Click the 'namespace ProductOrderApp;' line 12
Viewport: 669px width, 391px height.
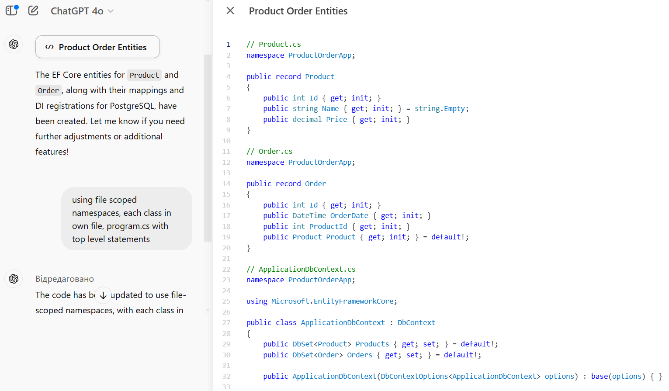301,162
